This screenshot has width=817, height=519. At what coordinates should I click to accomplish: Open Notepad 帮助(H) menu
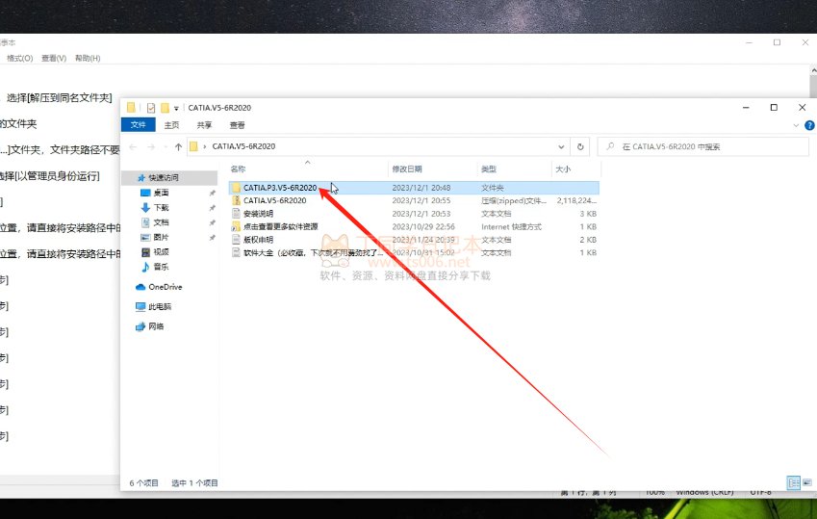88,59
